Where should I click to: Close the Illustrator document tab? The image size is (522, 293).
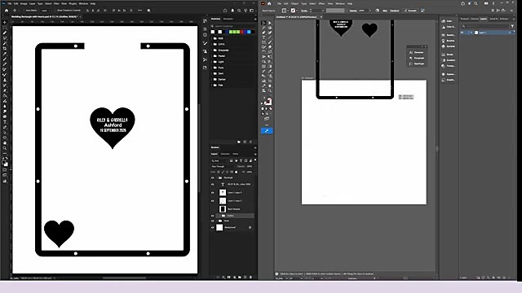(x=321, y=17)
